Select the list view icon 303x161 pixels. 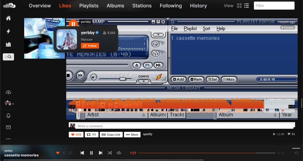[x=246, y=6]
